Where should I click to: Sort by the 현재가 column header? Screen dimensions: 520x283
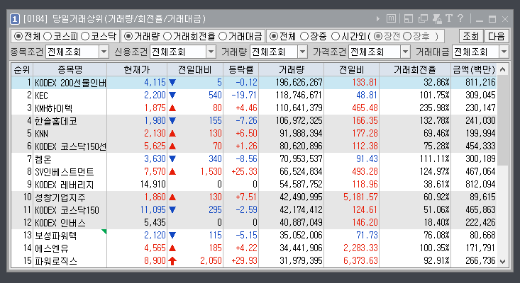pos(137,70)
